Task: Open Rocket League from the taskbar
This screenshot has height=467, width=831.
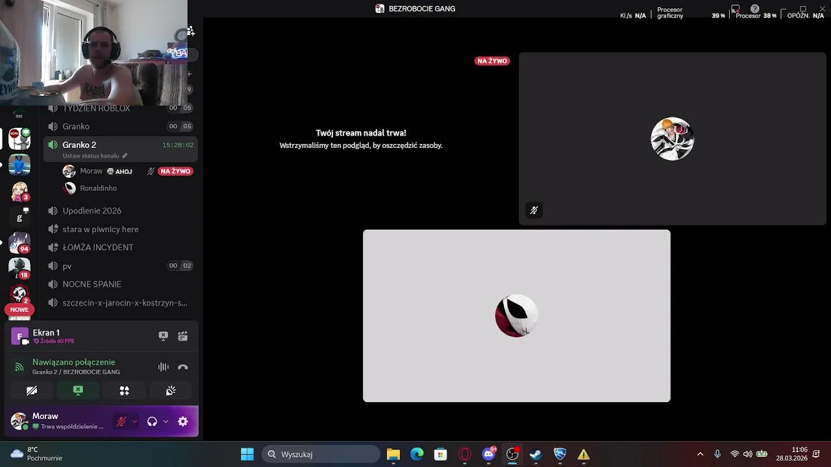Action: [x=560, y=454]
